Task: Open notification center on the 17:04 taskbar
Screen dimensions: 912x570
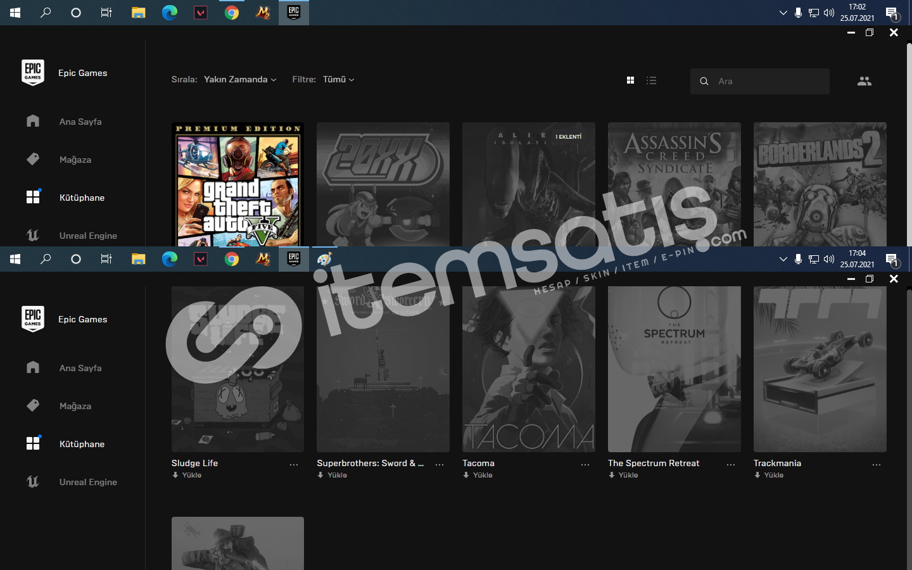Action: [x=892, y=260]
